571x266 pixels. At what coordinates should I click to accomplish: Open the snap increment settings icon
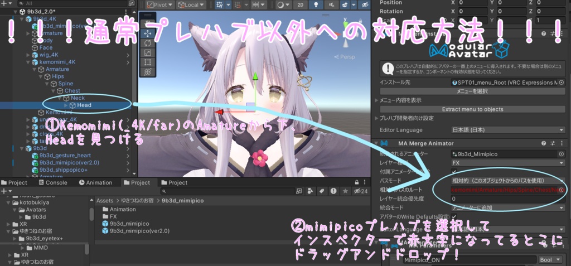(x=255, y=4)
